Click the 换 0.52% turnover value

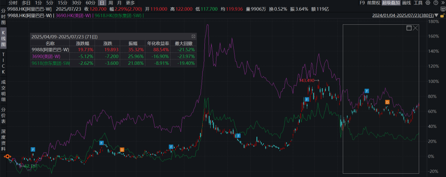tap(278, 9)
